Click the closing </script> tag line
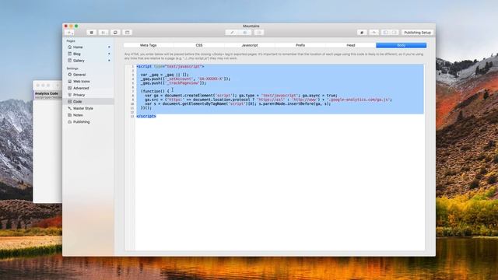498x280 pixels. pyautogui.click(x=146, y=116)
